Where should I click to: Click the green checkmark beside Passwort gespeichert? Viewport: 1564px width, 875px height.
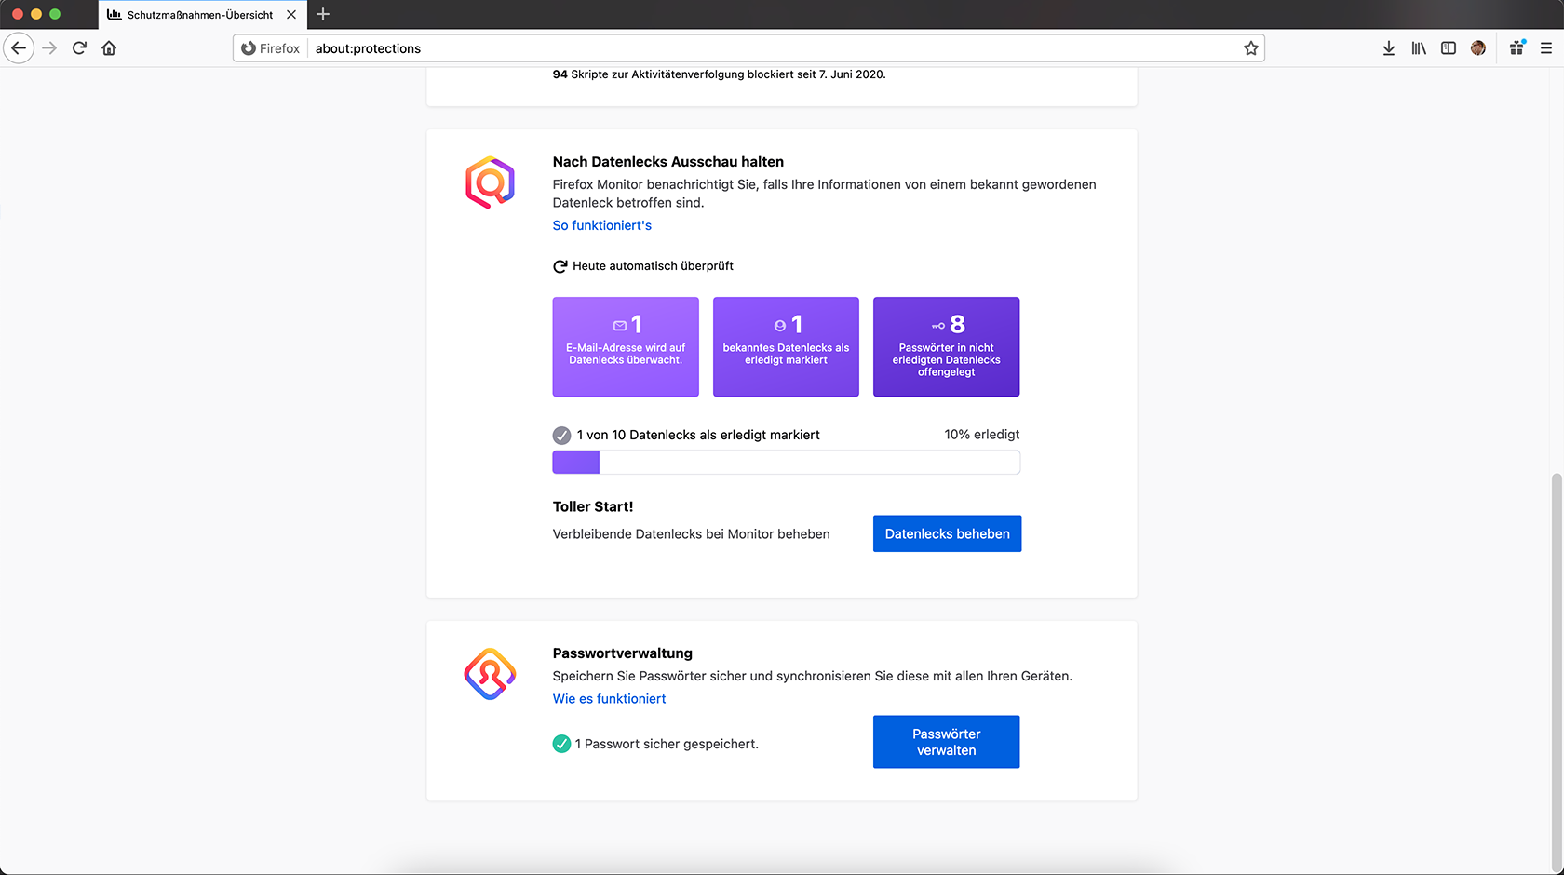pyautogui.click(x=561, y=744)
